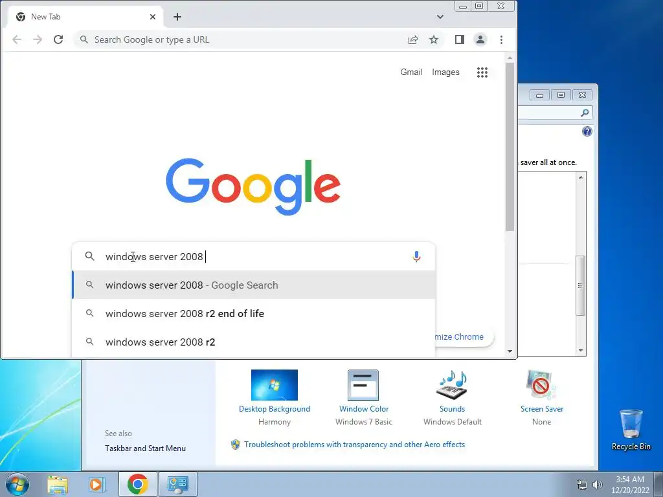Screen dimensions: 663x497
Task: Open Windows Explorer from taskbar
Action: [x=58, y=484]
